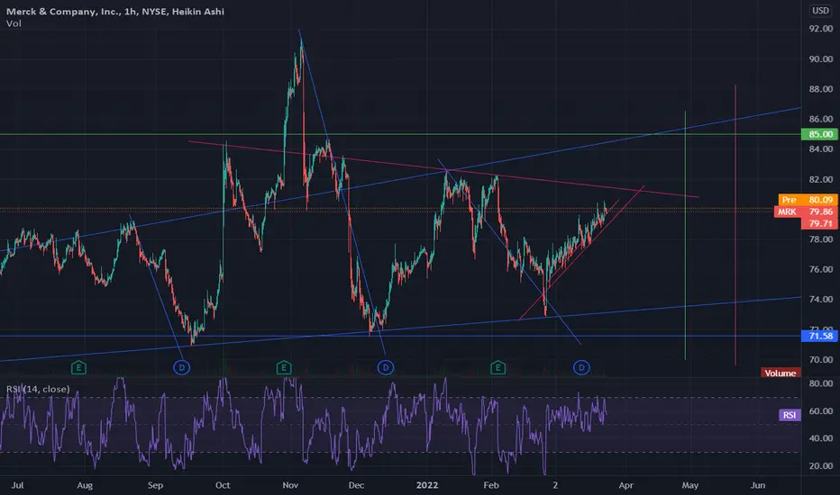Click the Jul label on time axis
Viewport: 840px width, 495px height.
[18, 485]
